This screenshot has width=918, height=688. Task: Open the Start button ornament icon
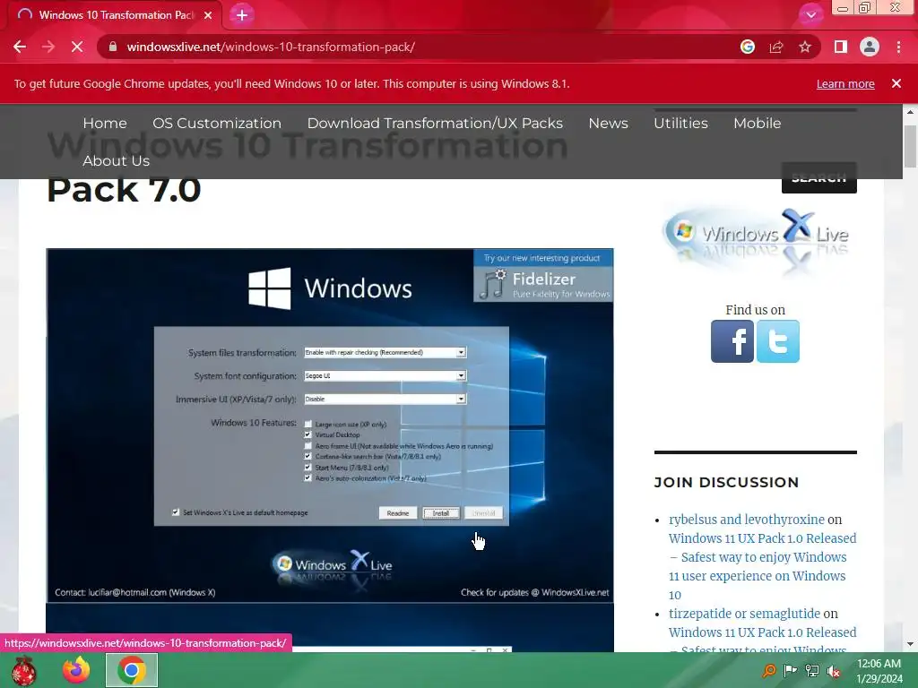24,670
